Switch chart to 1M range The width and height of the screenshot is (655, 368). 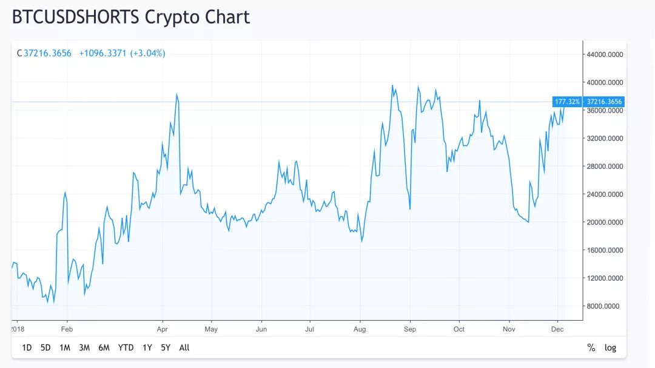[65, 347]
